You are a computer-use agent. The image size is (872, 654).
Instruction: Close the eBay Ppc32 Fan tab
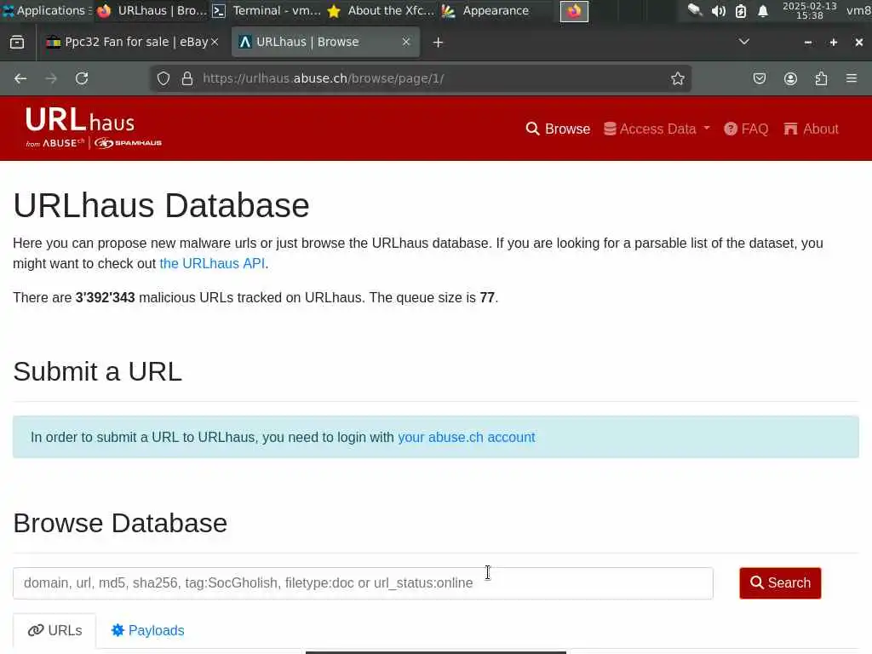point(215,42)
